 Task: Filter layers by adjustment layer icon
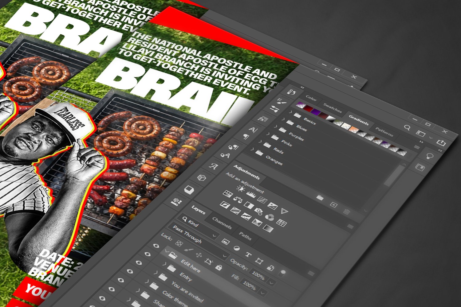[x=237, y=248]
